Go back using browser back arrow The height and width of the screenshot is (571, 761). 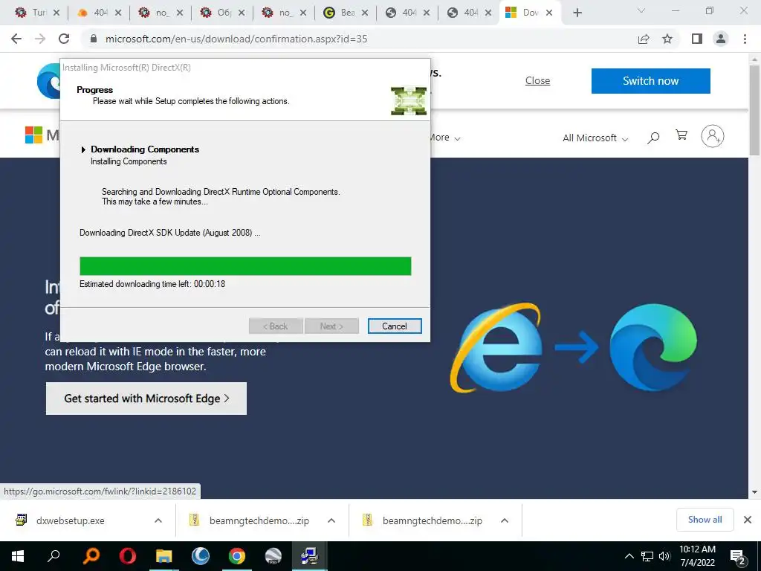(16, 39)
